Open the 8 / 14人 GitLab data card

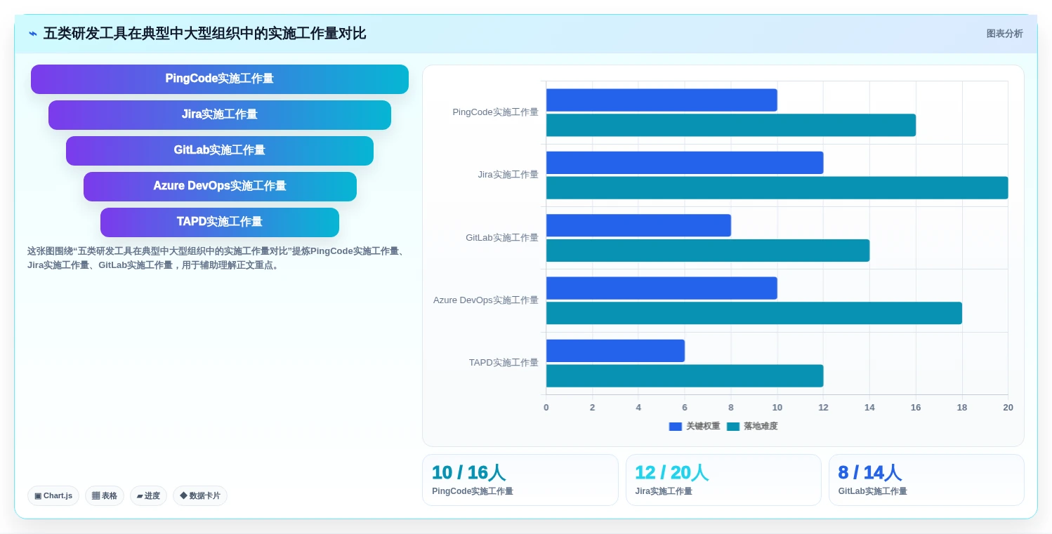[x=926, y=480]
